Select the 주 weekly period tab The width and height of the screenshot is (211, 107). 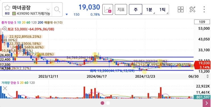click(136, 9)
